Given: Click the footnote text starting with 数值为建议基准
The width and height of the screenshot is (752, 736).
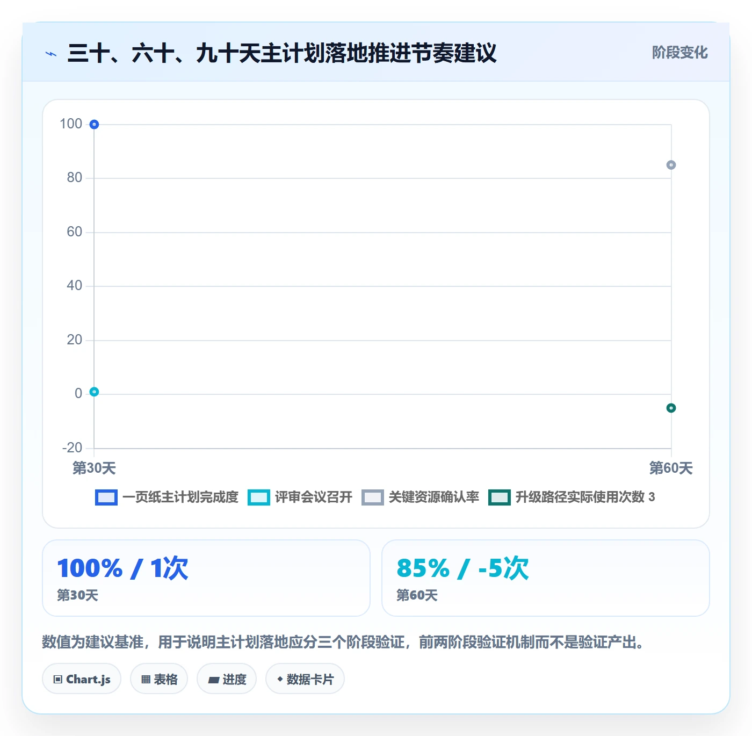Looking at the screenshot, I should coord(344,642).
